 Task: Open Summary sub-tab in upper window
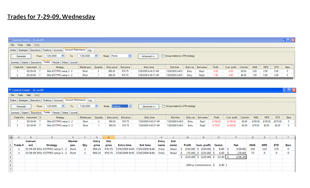click(15, 62)
